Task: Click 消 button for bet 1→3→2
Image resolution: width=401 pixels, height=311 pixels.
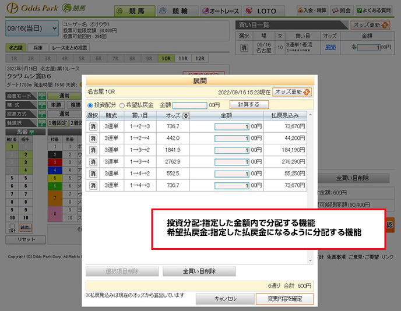Action: pyautogui.click(x=93, y=150)
